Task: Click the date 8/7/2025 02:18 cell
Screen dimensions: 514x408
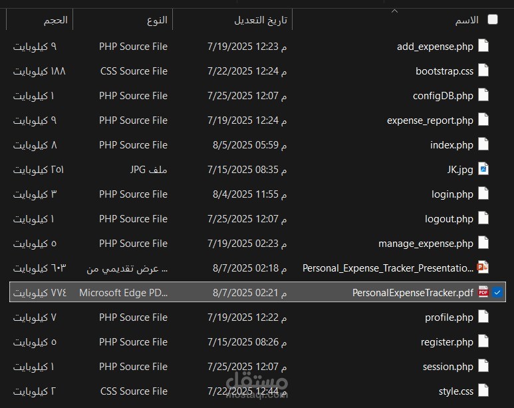Action: pos(250,268)
